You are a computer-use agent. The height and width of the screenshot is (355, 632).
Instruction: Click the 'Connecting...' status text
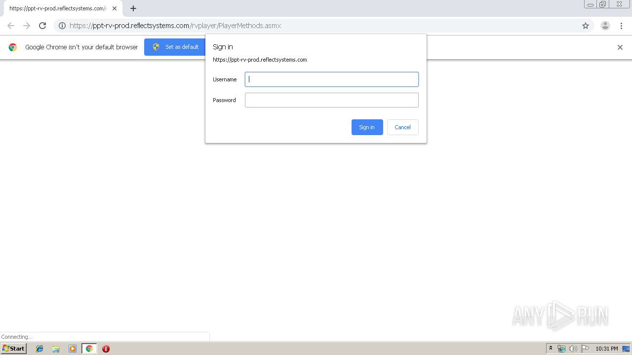pyautogui.click(x=17, y=337)
